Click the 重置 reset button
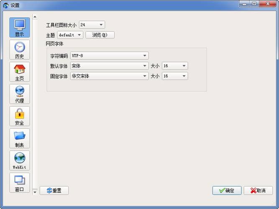 (54, 191)
